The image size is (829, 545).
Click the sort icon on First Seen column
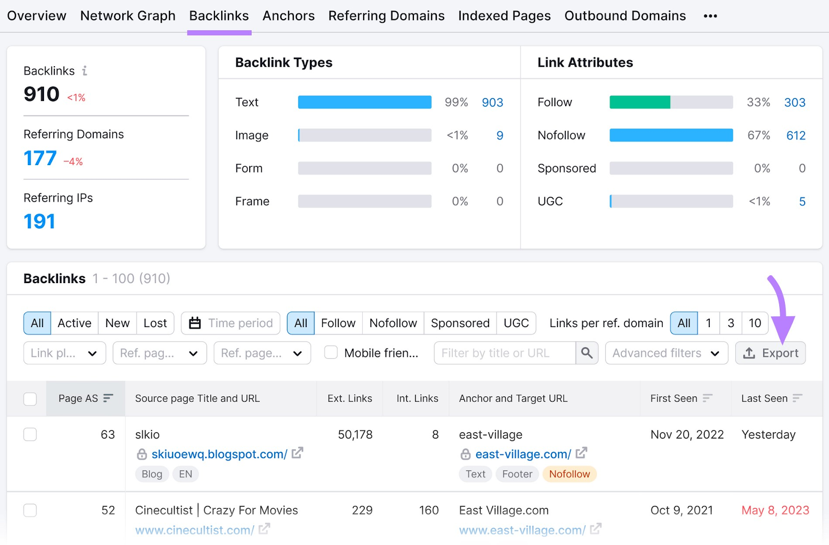(707, 397)
